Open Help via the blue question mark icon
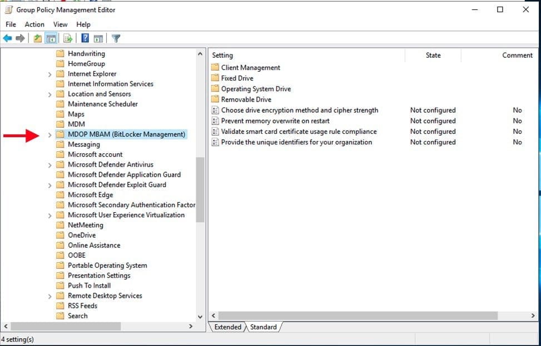Screen dimensions: 541x346 85,38
